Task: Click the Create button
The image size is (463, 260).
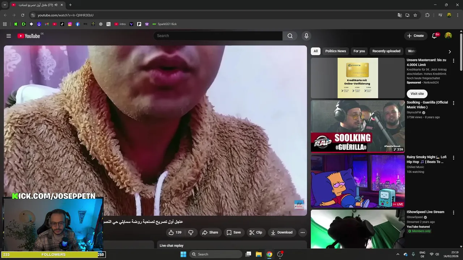Action: click(415, 36)
